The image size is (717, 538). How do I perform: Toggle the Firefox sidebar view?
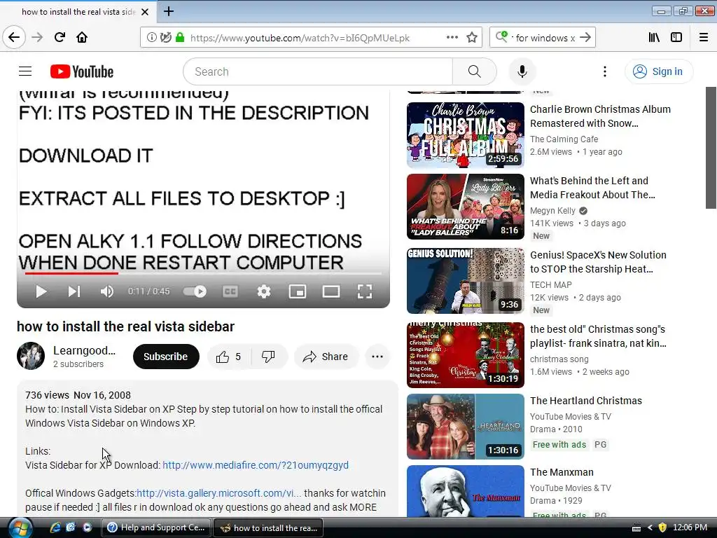[x=676, y=38]
